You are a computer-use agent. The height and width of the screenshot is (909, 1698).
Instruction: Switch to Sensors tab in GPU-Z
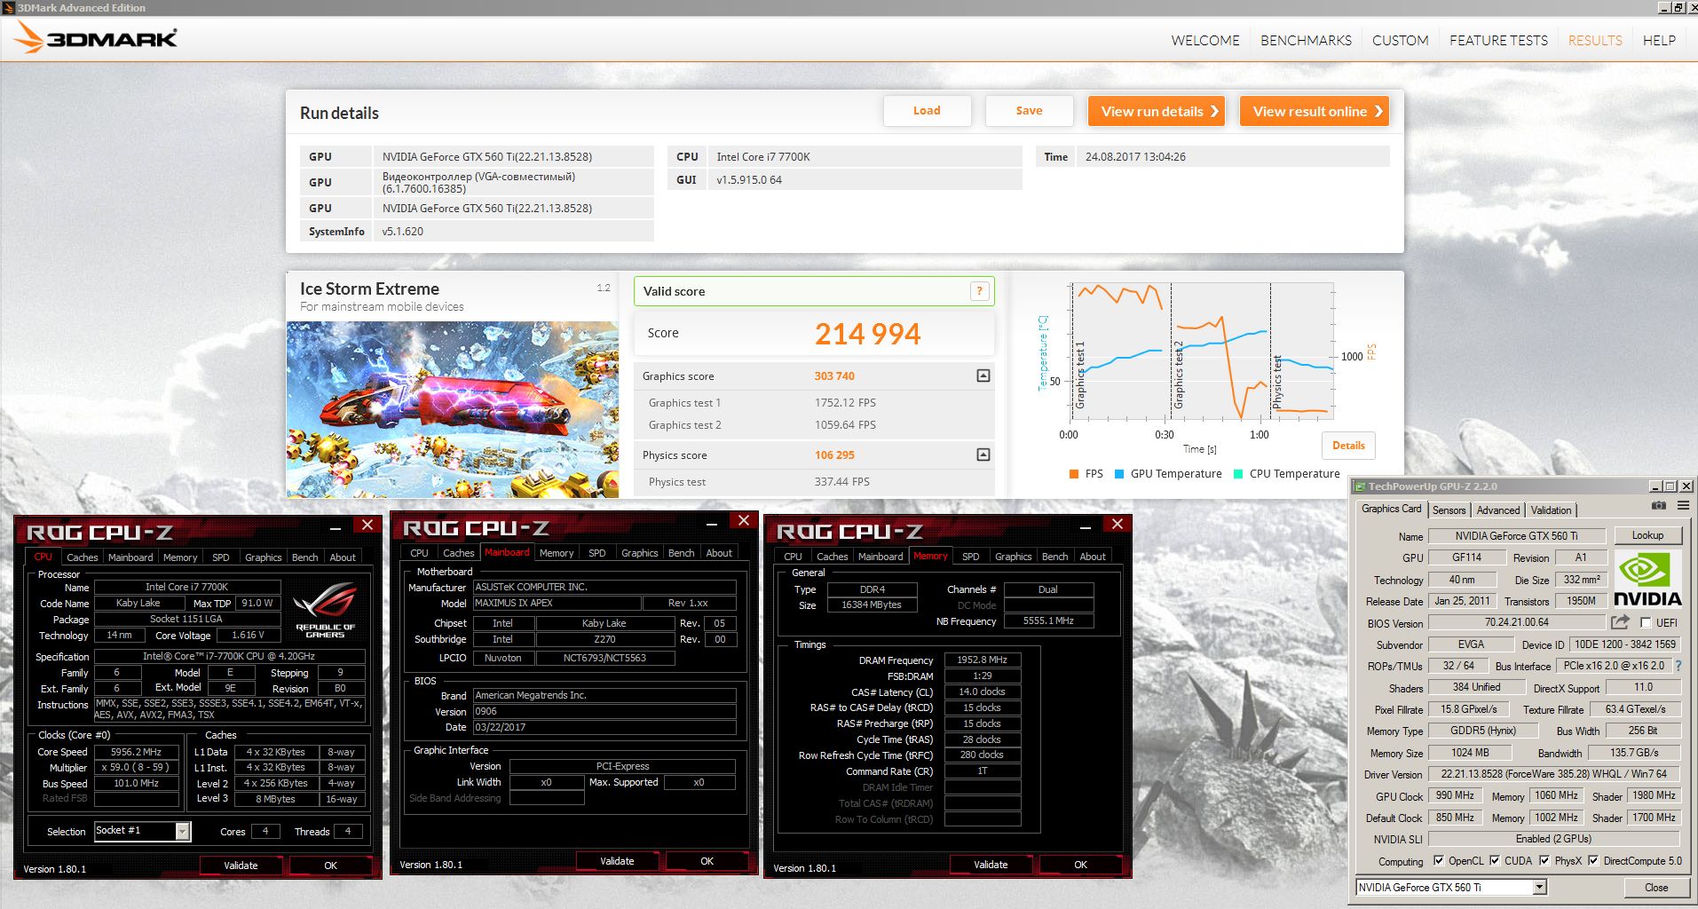(1449, 510)
